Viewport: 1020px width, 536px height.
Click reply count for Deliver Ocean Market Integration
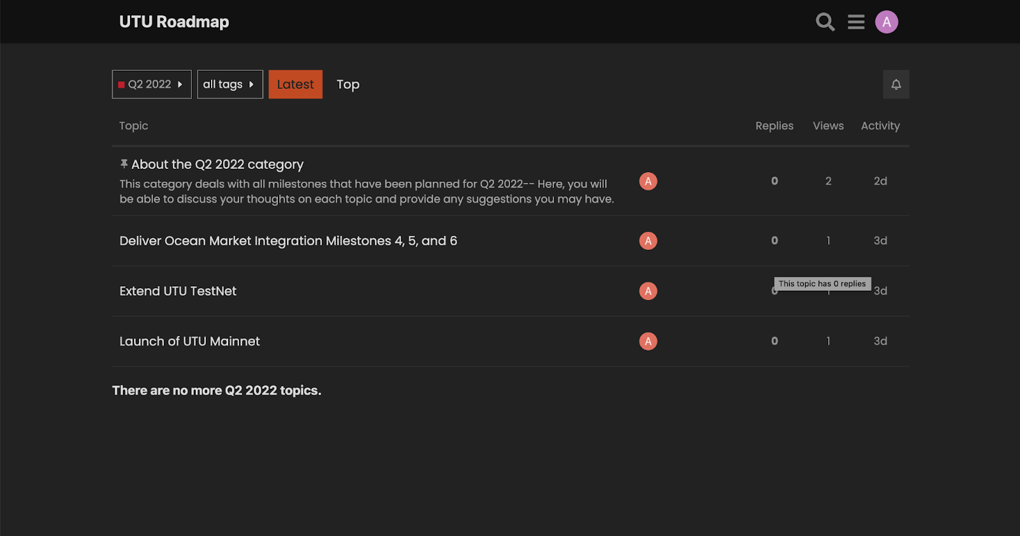coord(775,241)
